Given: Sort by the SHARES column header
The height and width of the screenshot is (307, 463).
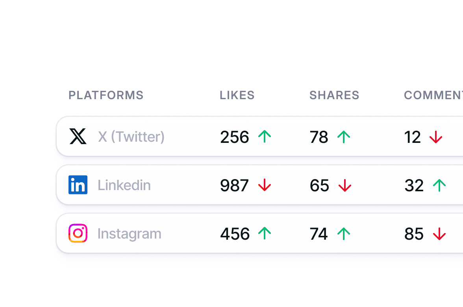Looking at the screenshot, I should 334,95.
